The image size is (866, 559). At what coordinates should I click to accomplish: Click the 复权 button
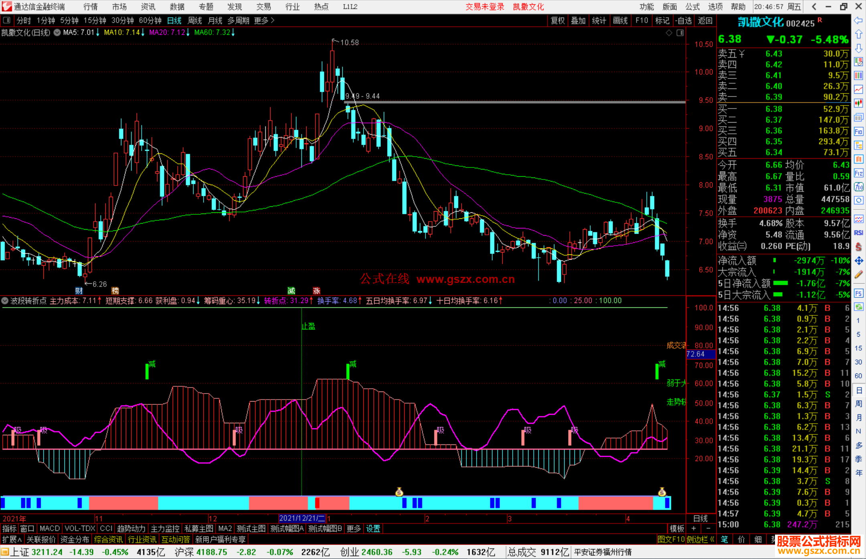(x=558, y=20)
